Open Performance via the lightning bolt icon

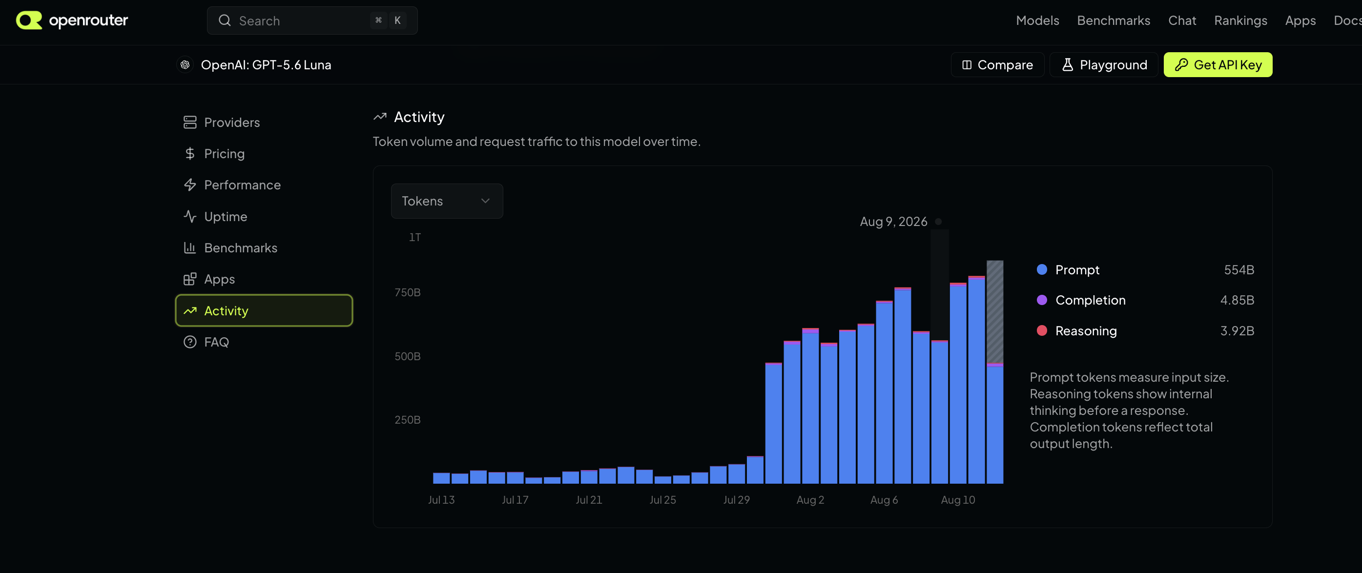(x=190, y=185)
